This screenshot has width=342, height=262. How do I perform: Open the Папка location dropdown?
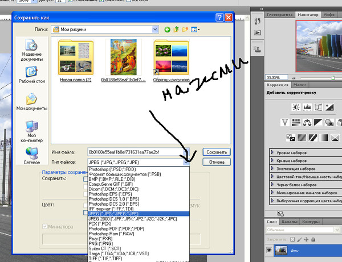coord(155,30)
